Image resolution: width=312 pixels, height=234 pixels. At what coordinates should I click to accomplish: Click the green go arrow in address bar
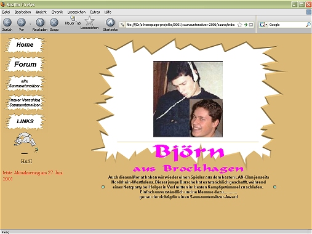246,25
